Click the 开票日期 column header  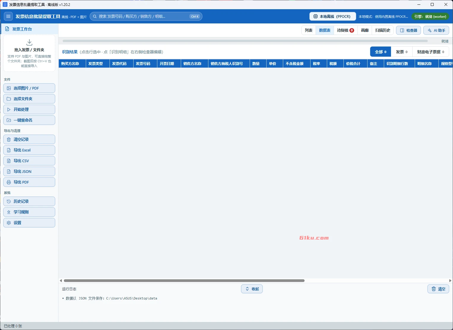[x=169, y=64]
